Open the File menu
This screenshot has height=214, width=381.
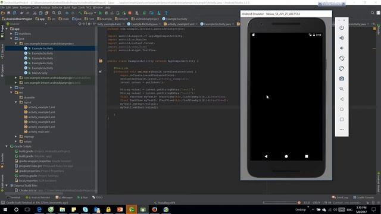pyautogui.click(x=2, y=8)
